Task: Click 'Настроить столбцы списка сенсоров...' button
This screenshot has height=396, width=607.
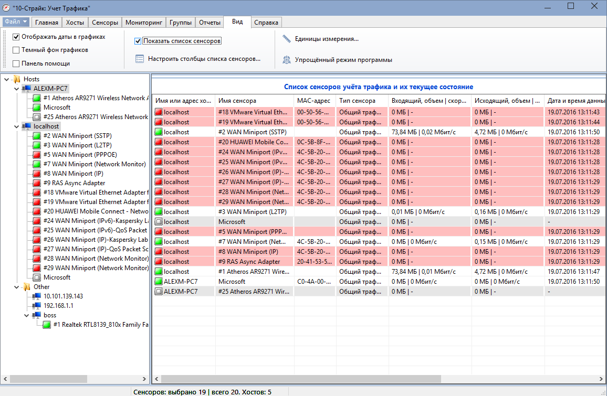Action: click(x=198, y=59)
